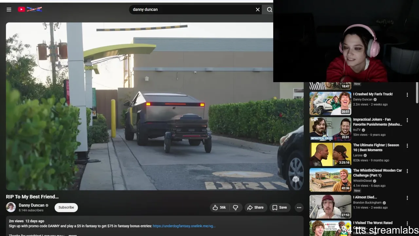Image resolution: width=419 pixels, height=236 pixels.
Task: Share the video
Action: pyautogui.click(x=255, y=207)
